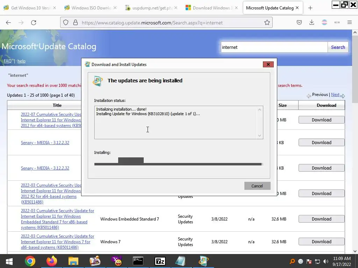This screenshot has width=358, height=268.
Task: Open the notepad taskbar icon
Action: tap(181, 261)
